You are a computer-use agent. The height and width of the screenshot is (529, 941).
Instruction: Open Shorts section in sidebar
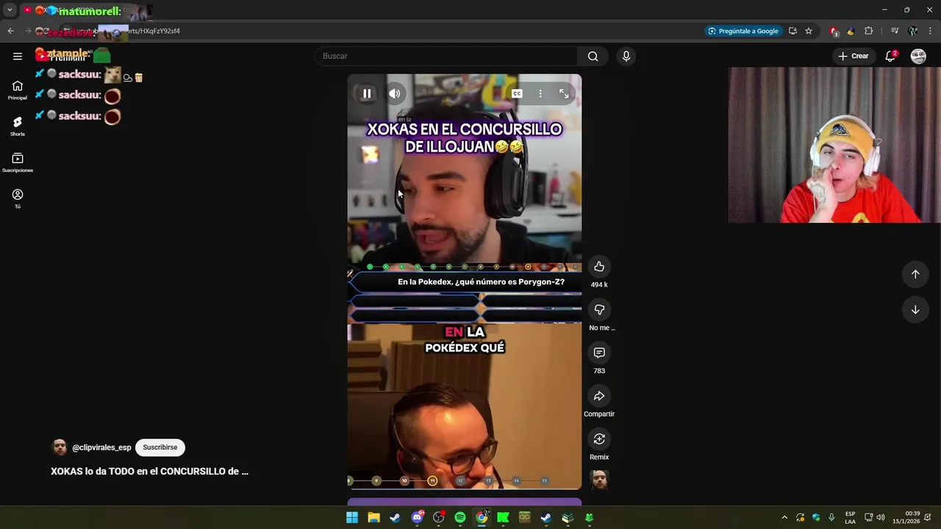point(18,126)
